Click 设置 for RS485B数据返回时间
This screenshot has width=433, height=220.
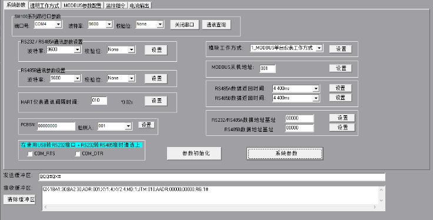pos(341,98)
